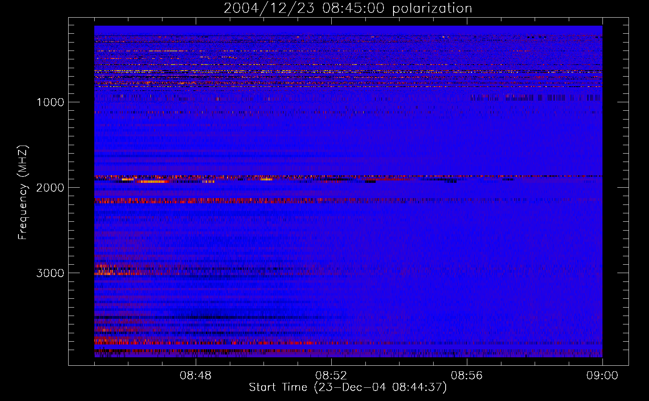The image size is (649, 401).
Task: Click the 08:52 time tick label
Action: [331, 376]
